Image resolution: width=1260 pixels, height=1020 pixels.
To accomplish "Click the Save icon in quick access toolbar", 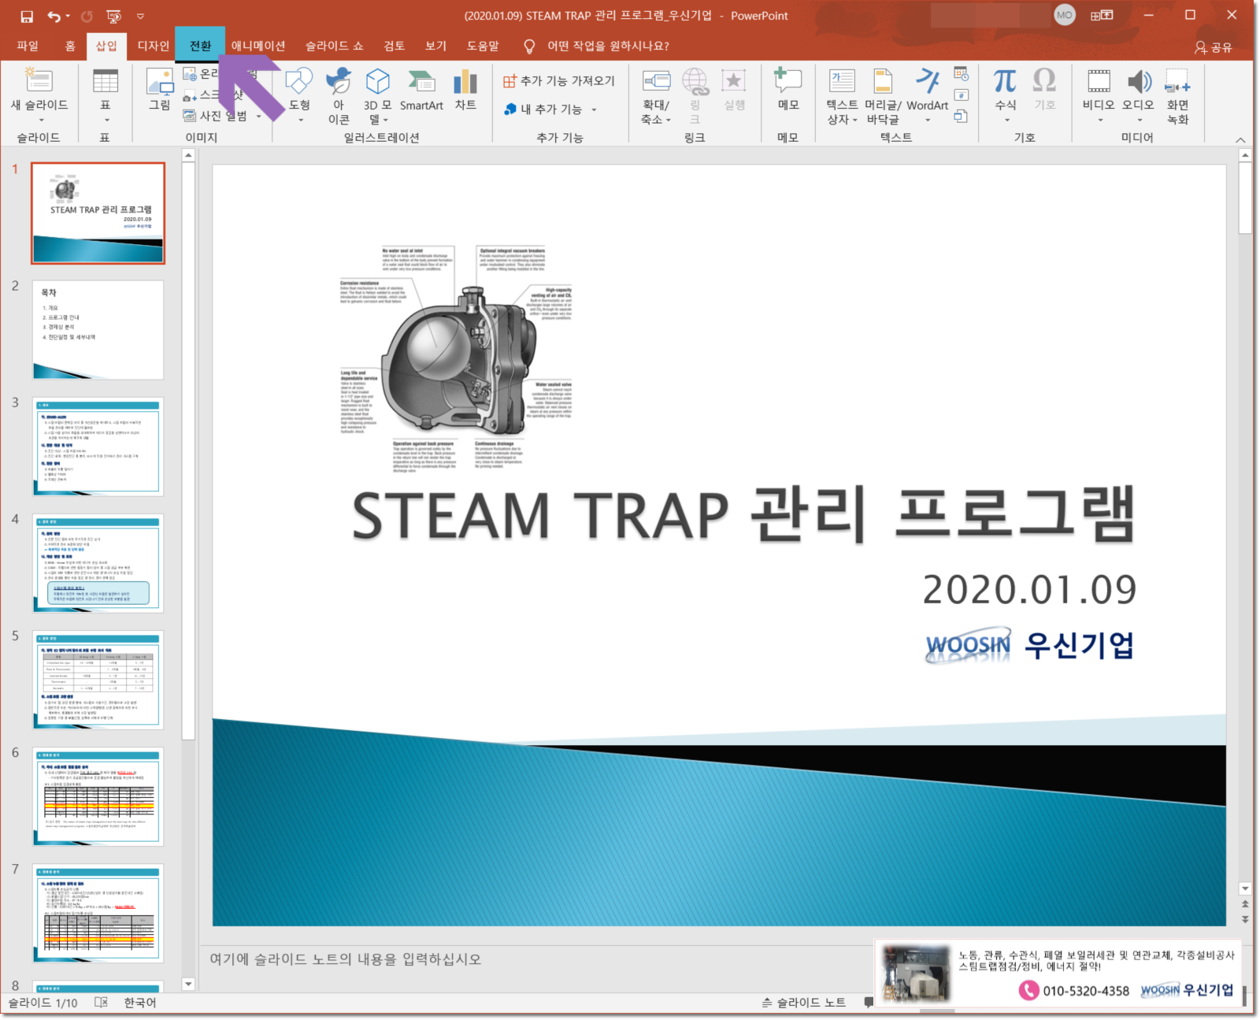I will 27,16.
